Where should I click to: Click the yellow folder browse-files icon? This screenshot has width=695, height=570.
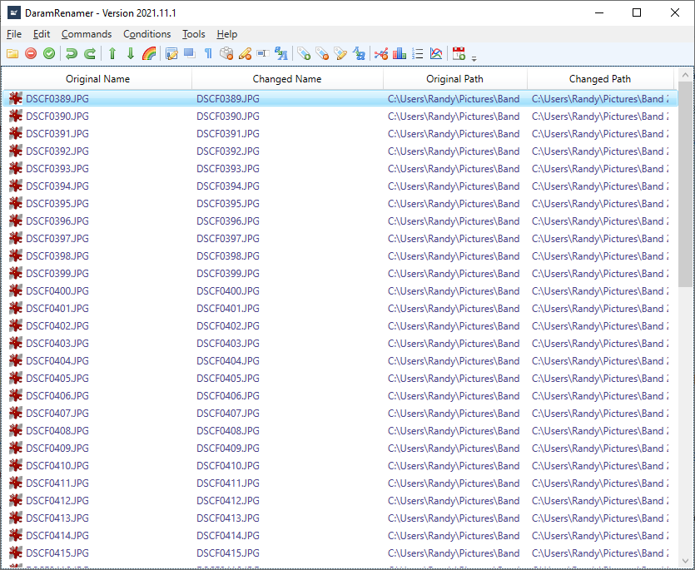tap(12, 53)
